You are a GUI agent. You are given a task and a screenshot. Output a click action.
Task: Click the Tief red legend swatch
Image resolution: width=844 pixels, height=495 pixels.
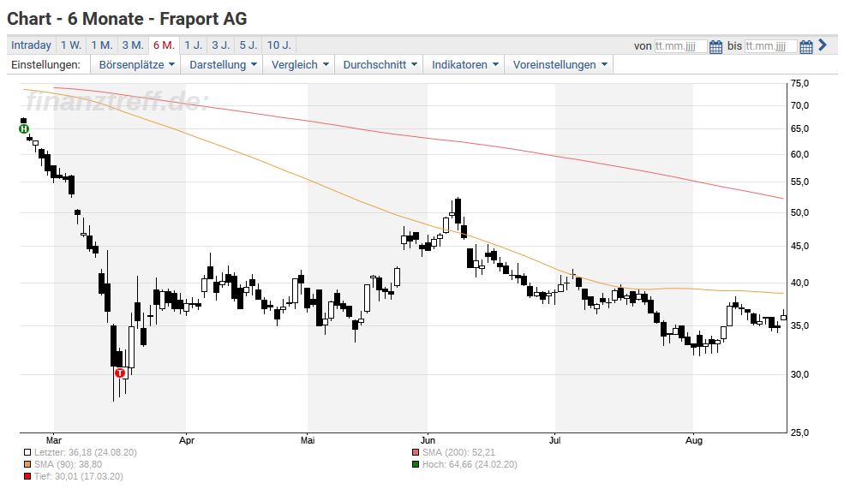27,476
